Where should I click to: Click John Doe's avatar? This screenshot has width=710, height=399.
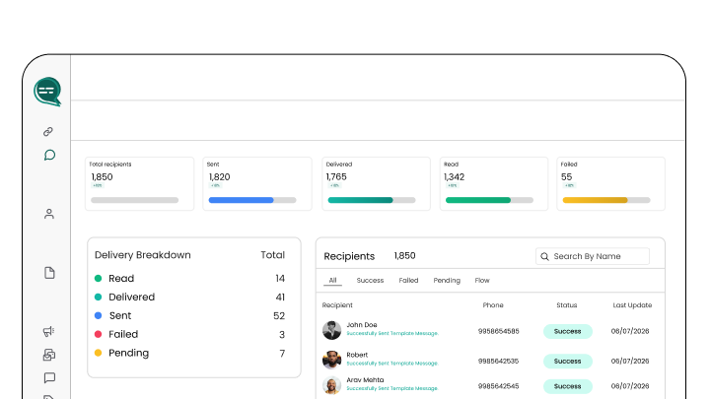[x=332, y=330]
